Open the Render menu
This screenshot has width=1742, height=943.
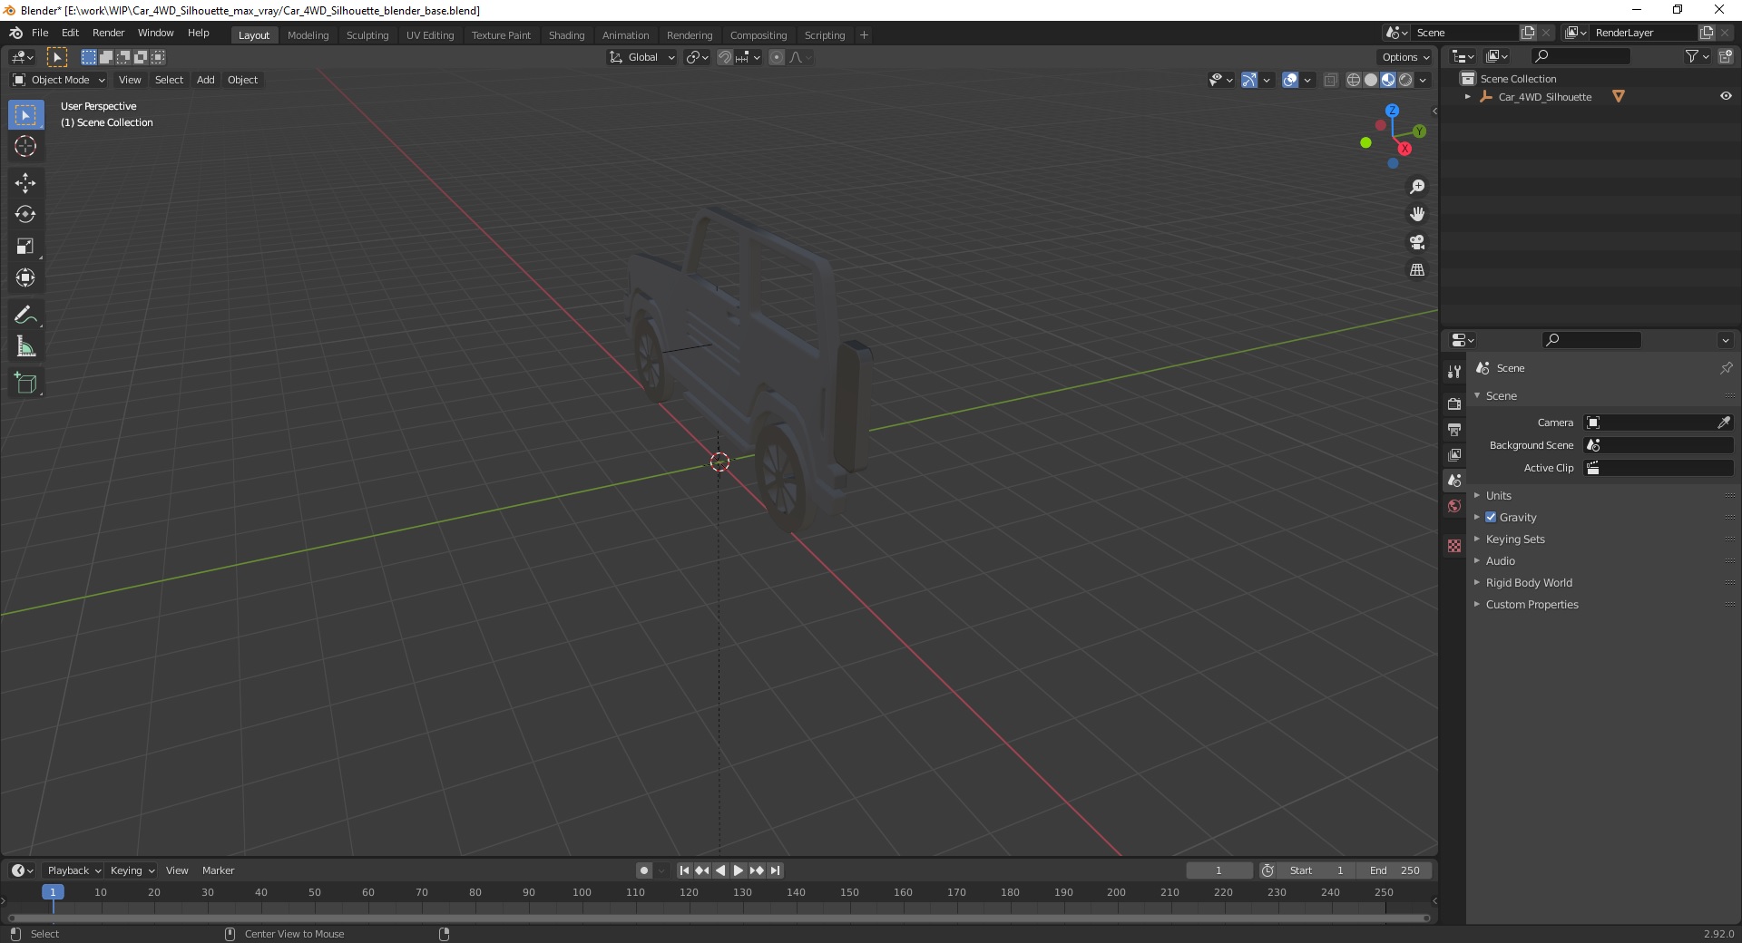click(109, 33)
